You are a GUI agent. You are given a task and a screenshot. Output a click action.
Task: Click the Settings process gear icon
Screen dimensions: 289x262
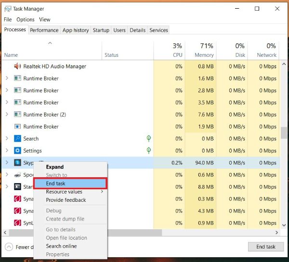coord(17,151)
